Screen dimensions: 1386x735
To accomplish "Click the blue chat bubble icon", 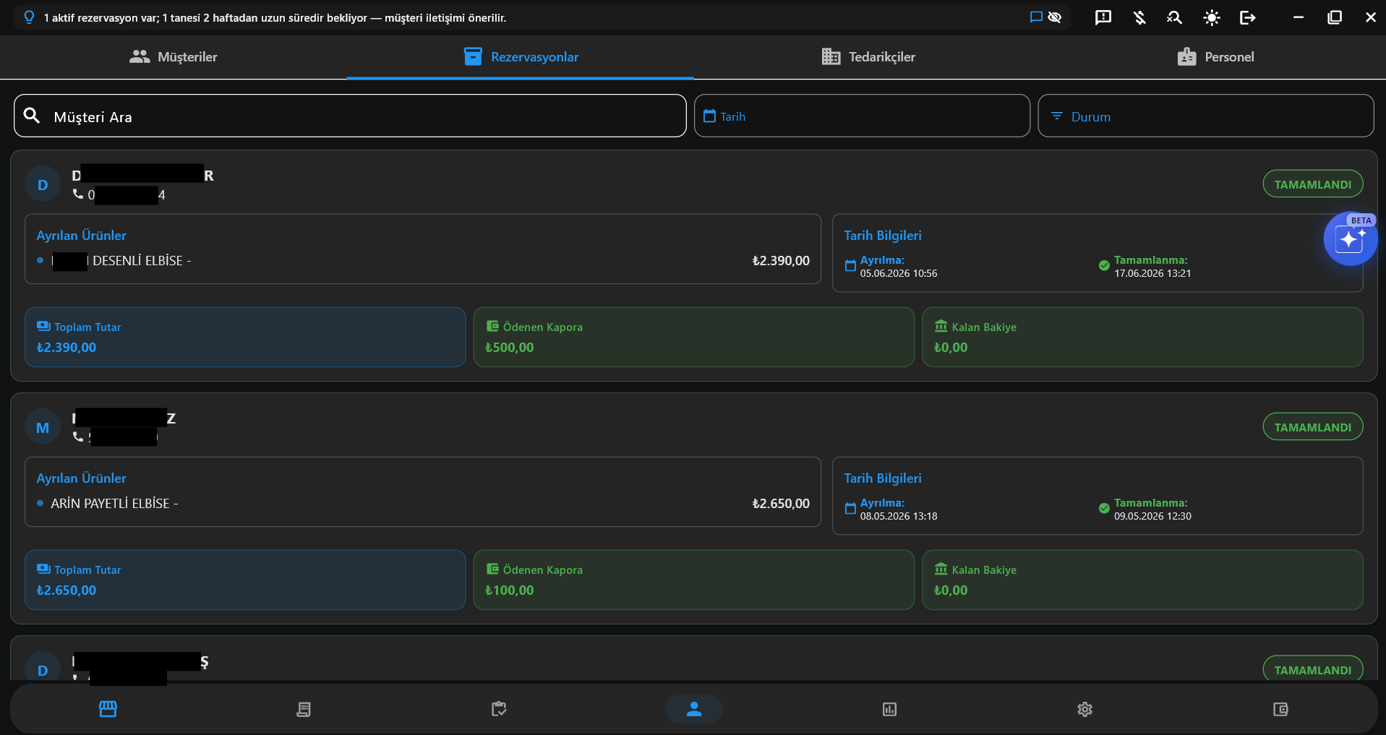I will [1036, 17].
